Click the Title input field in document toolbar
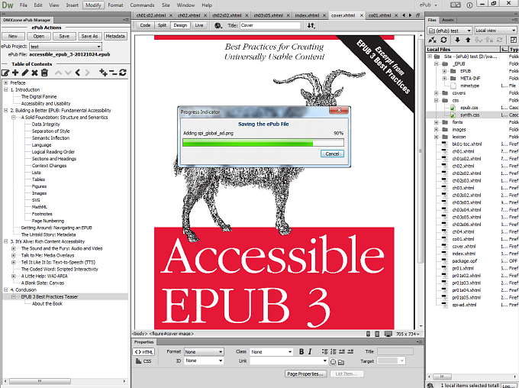This screenshot has width=519, height=388. point(269,25)
